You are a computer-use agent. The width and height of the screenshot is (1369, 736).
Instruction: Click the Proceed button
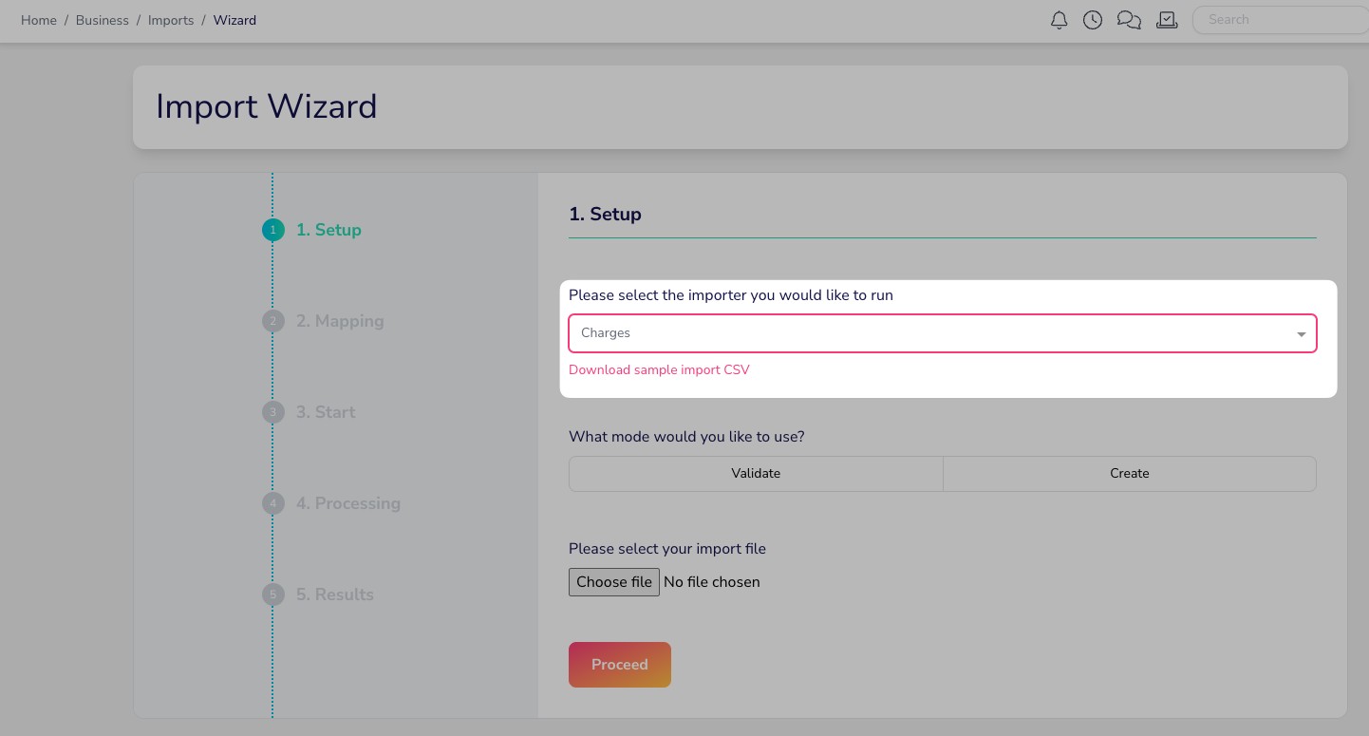tap(619, 665)
